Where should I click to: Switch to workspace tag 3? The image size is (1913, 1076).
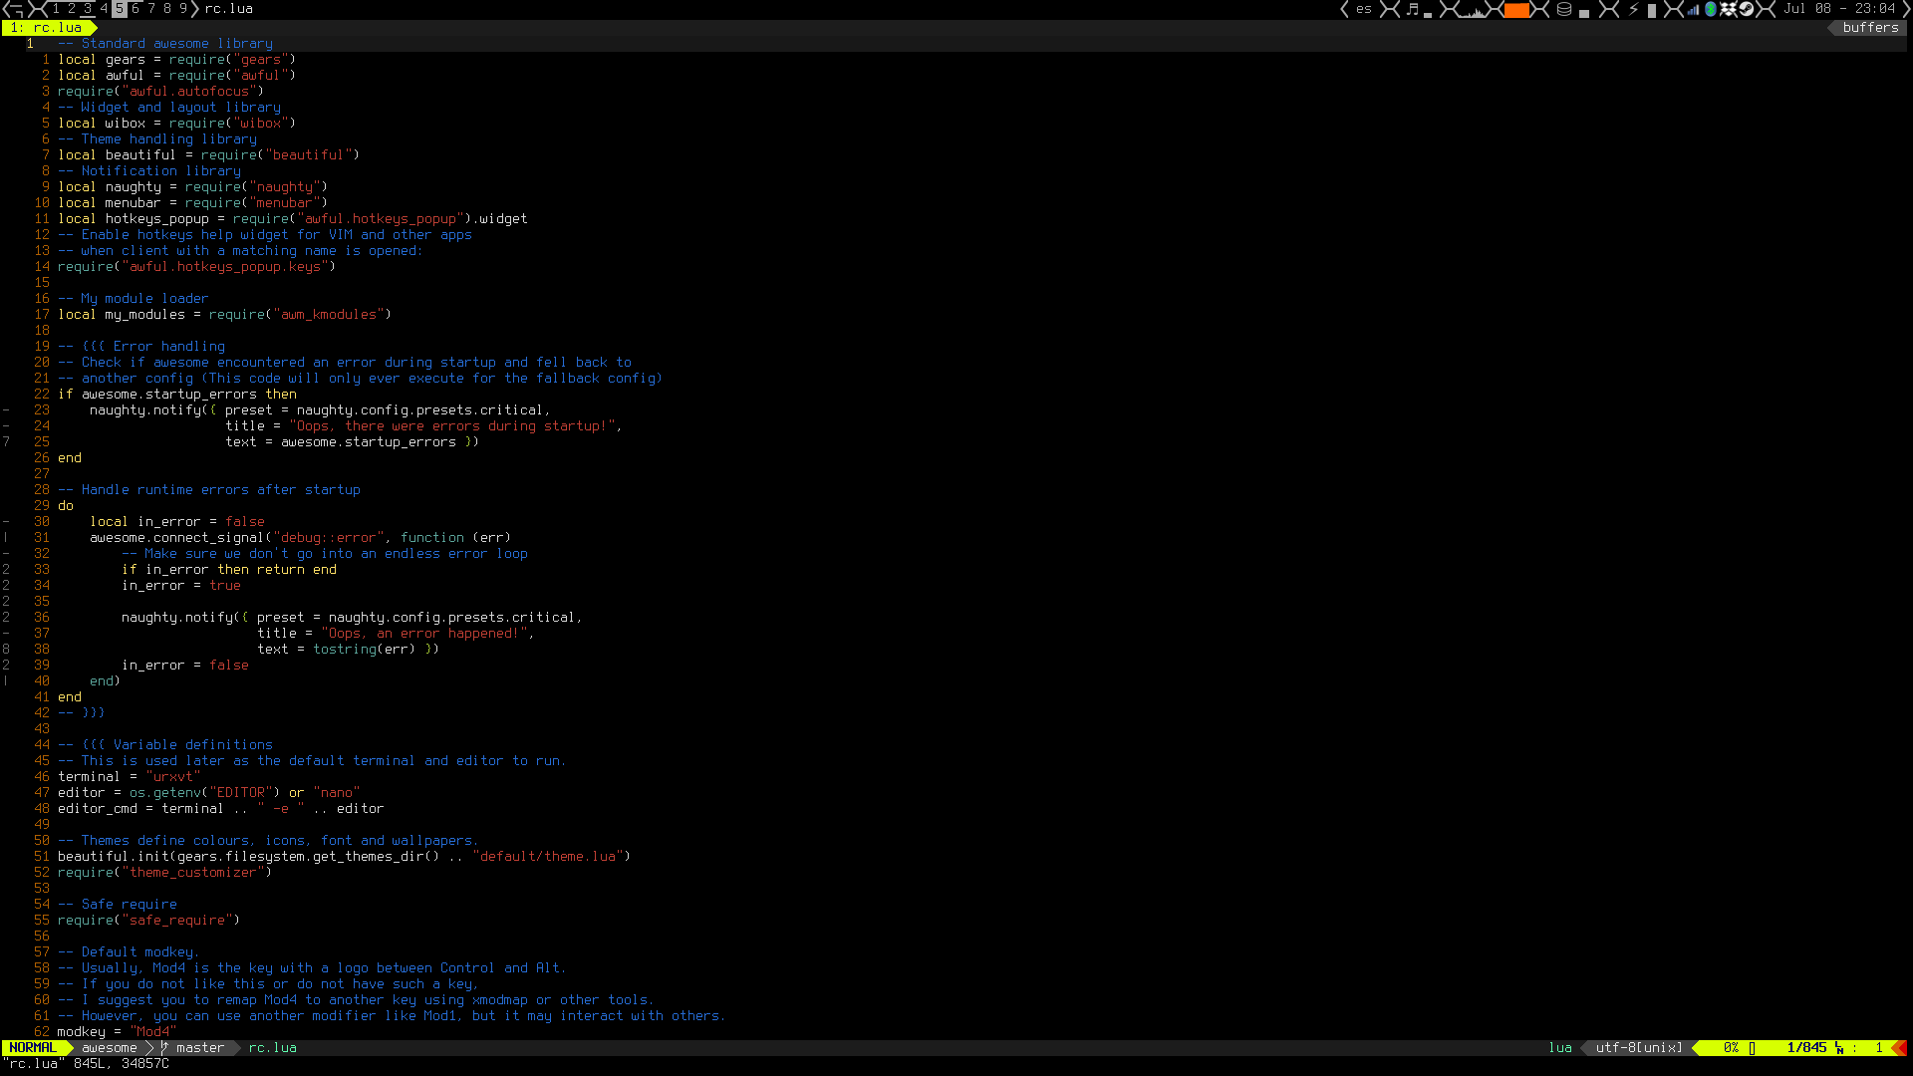click(88, 9)
